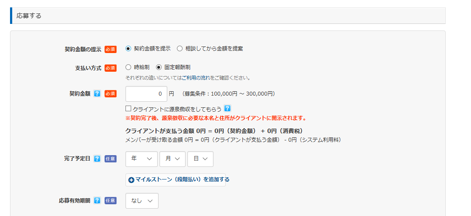Click the plus icon on マイルストーン button
The height and width of the screenshot is (216, 471).
[x=131, y=180]
